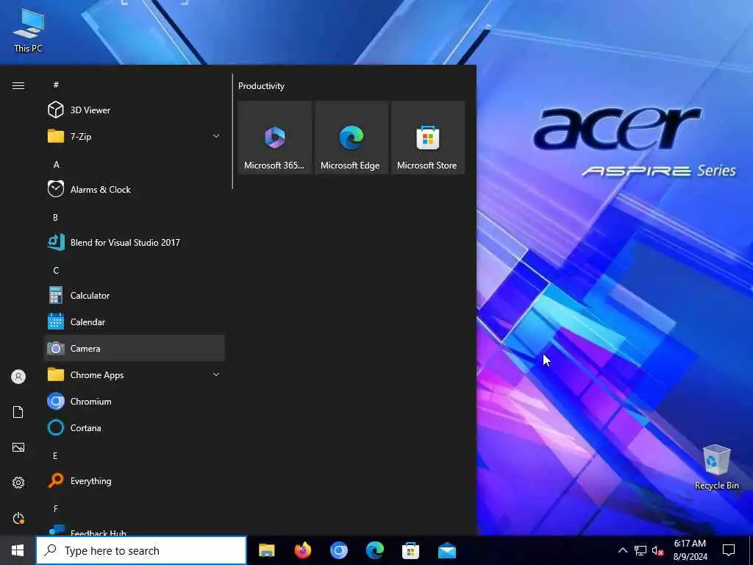Click the A letter header
Screen dimensions: 753x565
tap(56, 164)
